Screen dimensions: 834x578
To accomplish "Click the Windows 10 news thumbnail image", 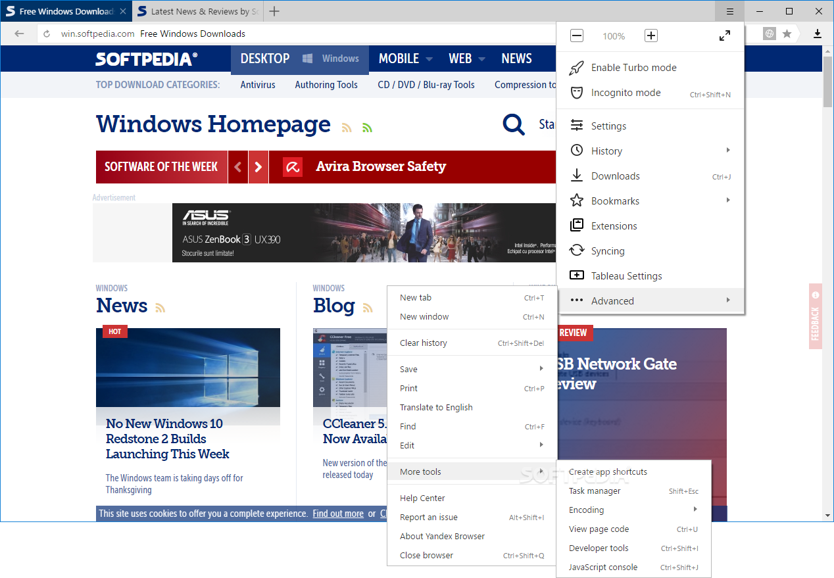I will point(188,368).
